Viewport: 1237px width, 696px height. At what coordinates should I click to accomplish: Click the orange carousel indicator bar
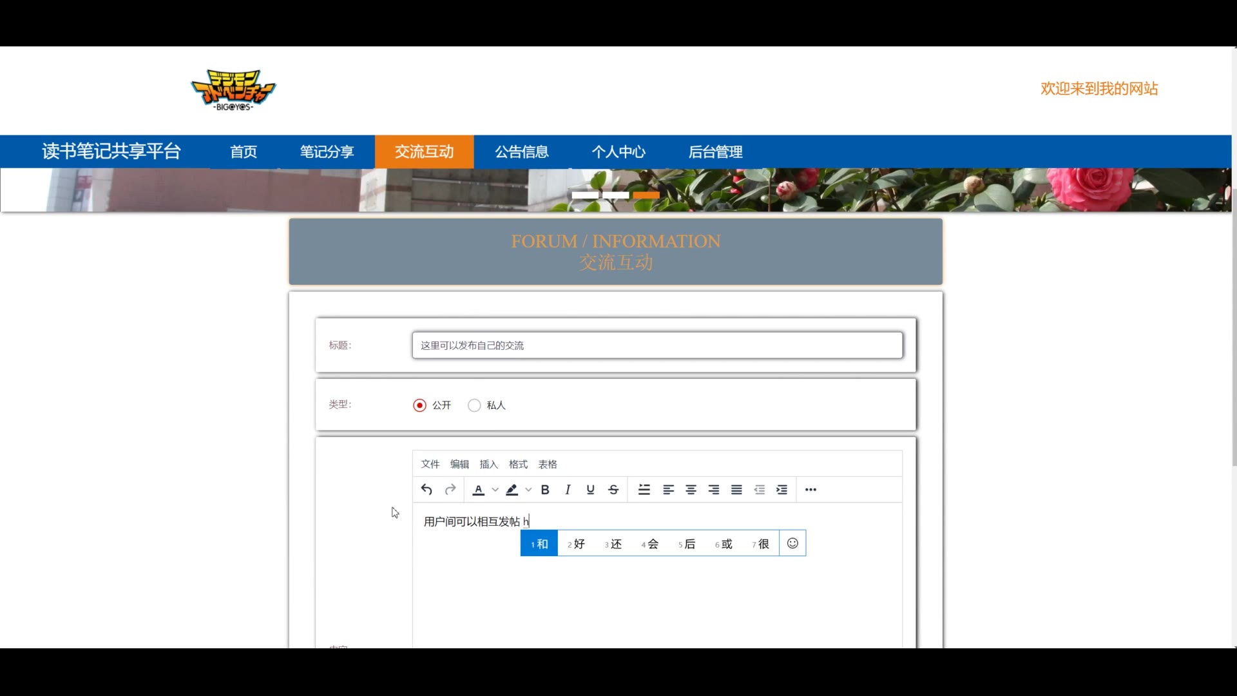coord(646,195)
